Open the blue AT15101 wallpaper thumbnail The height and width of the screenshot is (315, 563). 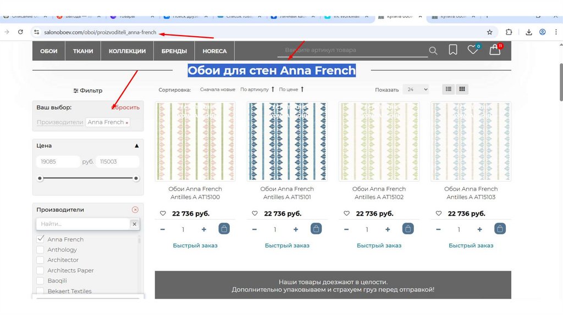point(287,141)
